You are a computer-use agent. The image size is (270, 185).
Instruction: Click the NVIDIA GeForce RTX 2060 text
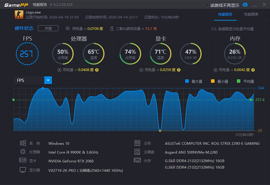[71, 161]
